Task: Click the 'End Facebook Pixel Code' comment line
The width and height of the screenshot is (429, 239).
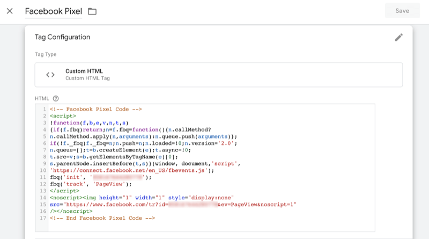Action: (102, 218)
